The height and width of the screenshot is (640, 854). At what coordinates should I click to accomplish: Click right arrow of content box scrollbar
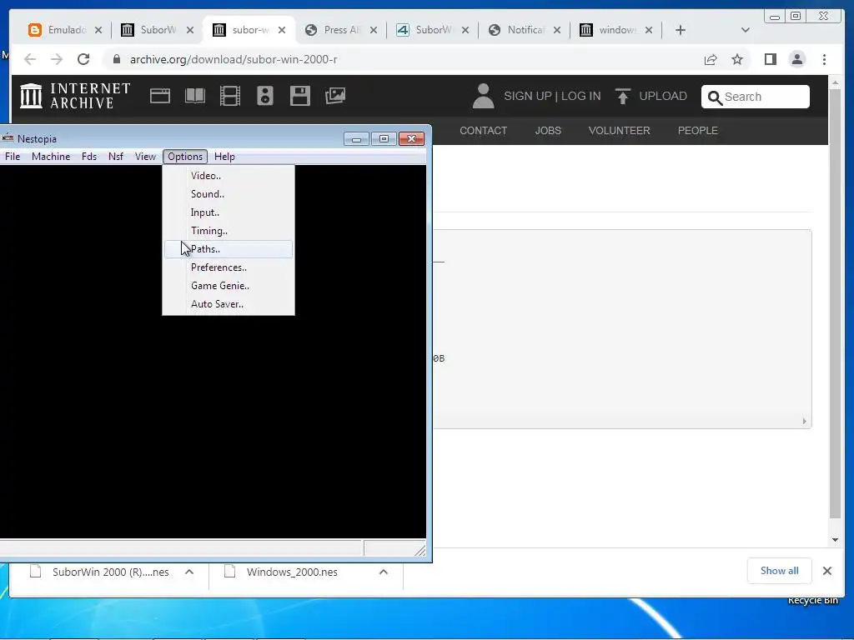click(805, 421)
